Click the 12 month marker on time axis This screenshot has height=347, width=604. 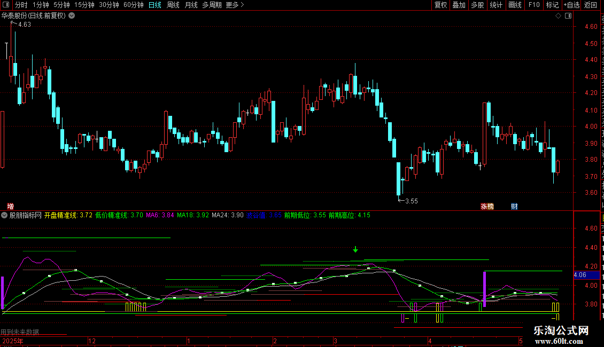pos(92,341)
